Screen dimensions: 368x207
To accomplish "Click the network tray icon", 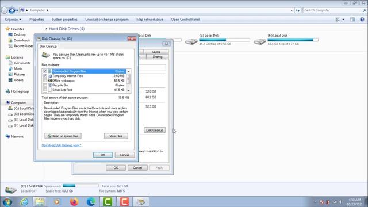I will [335, 202].
